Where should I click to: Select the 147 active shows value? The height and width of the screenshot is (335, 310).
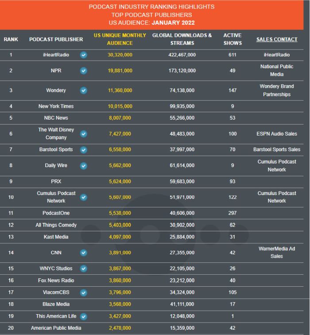click(232, 90)
